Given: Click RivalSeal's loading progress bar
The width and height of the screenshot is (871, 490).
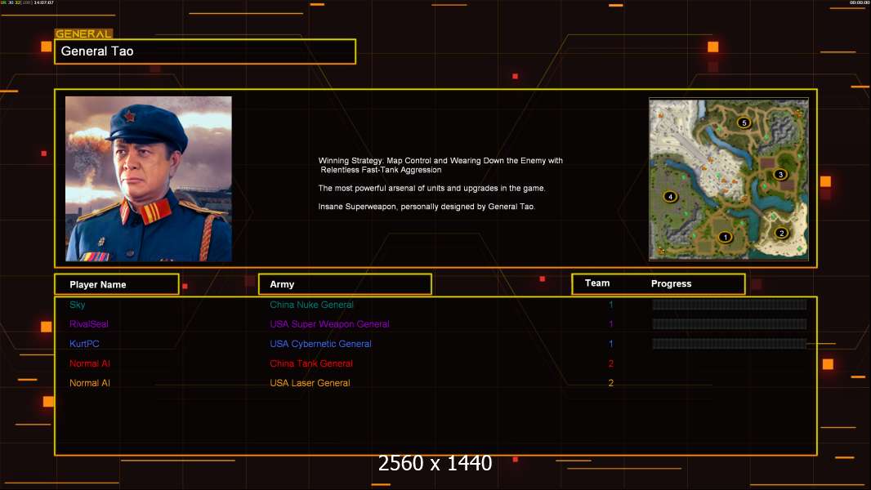Looking at the screenshot, I should coord(730,324).
